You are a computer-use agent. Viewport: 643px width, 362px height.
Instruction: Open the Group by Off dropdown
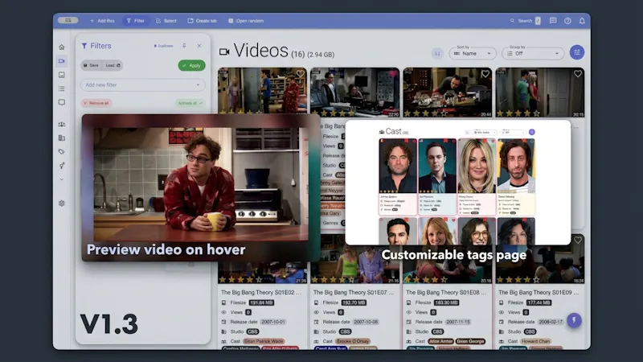533,53
